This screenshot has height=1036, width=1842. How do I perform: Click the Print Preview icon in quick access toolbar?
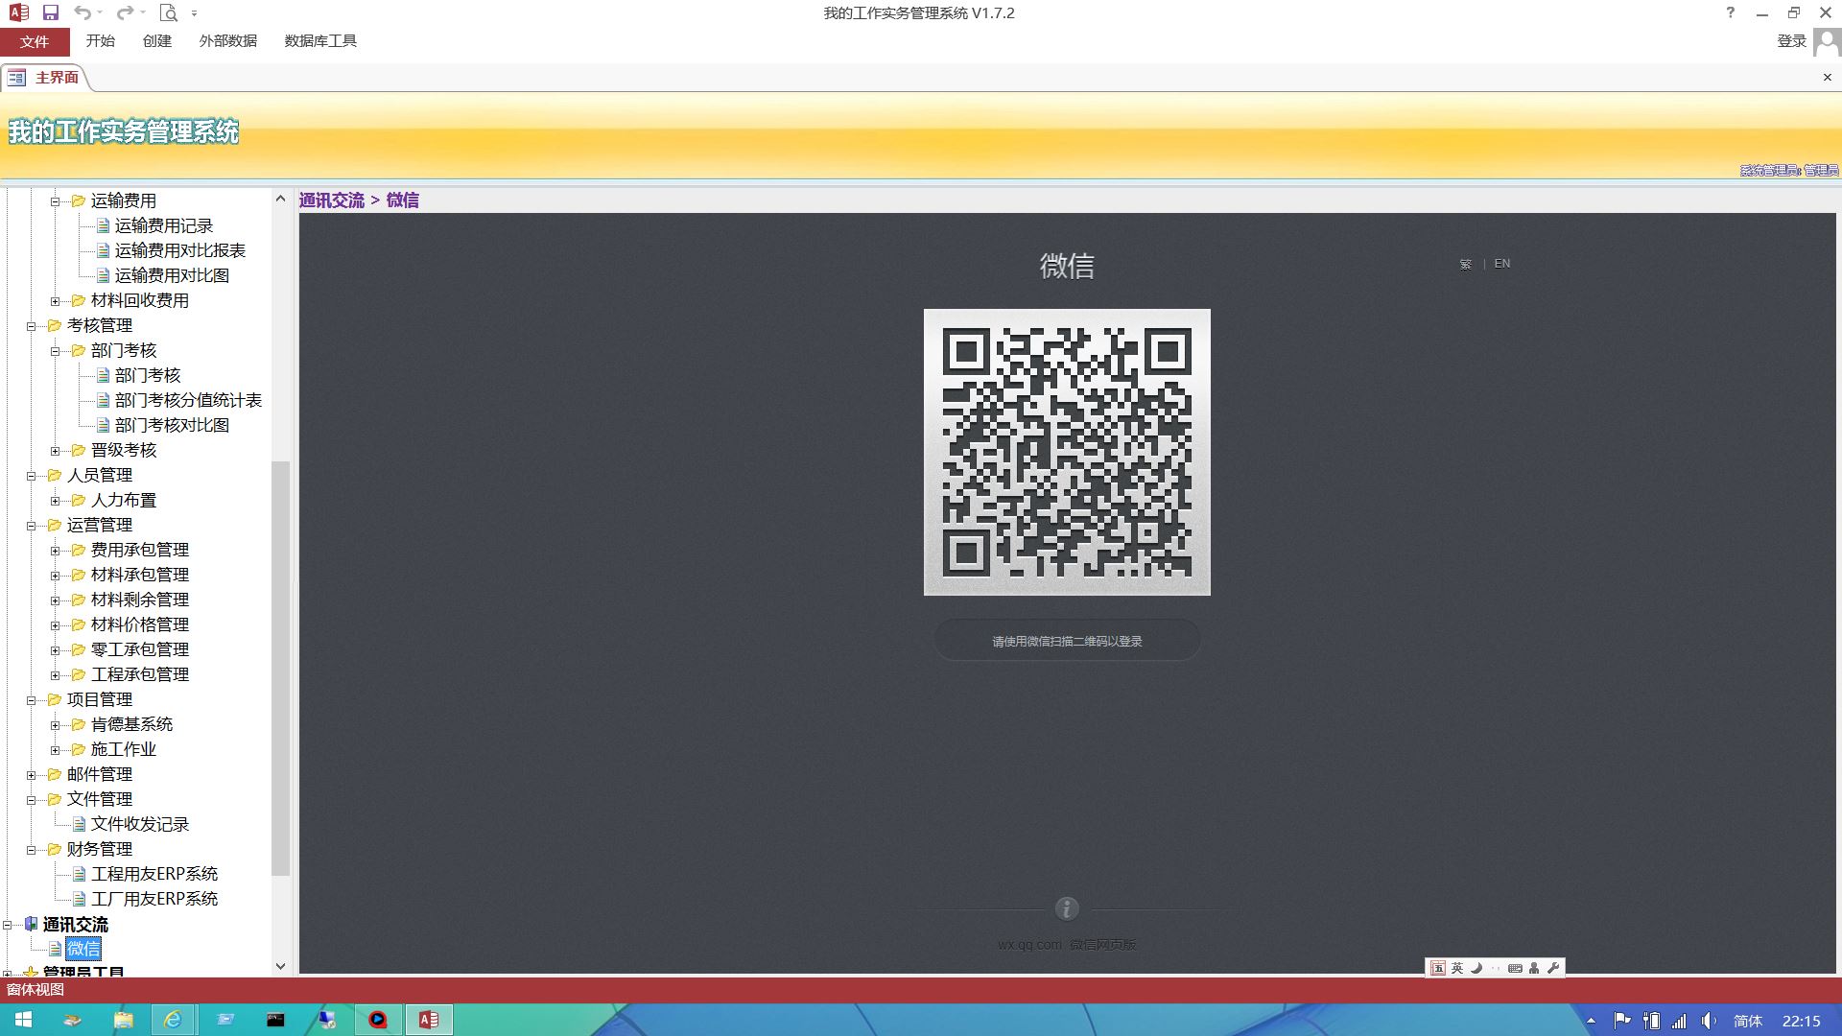(x=169, y=12)
